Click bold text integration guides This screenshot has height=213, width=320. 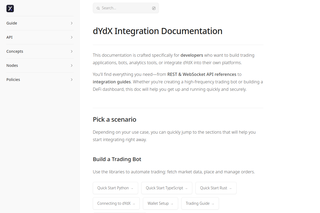pyautogui.click(x=112, y=82)
